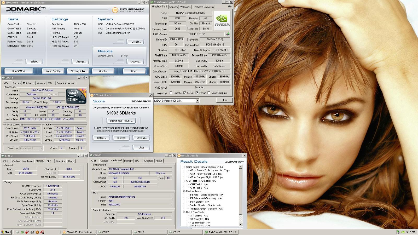Select GT1 - Return To Proxycon row
418x235 pixels.
210,170
